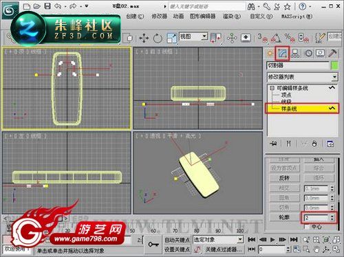
Task: Click the Maximize Viewport Toggle icon
Action: pos(336,249)
